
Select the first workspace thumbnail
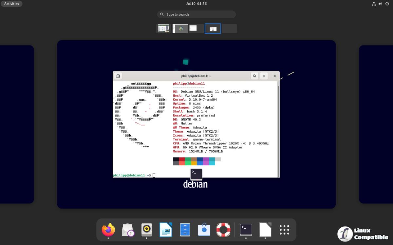(x=164, y=28)
